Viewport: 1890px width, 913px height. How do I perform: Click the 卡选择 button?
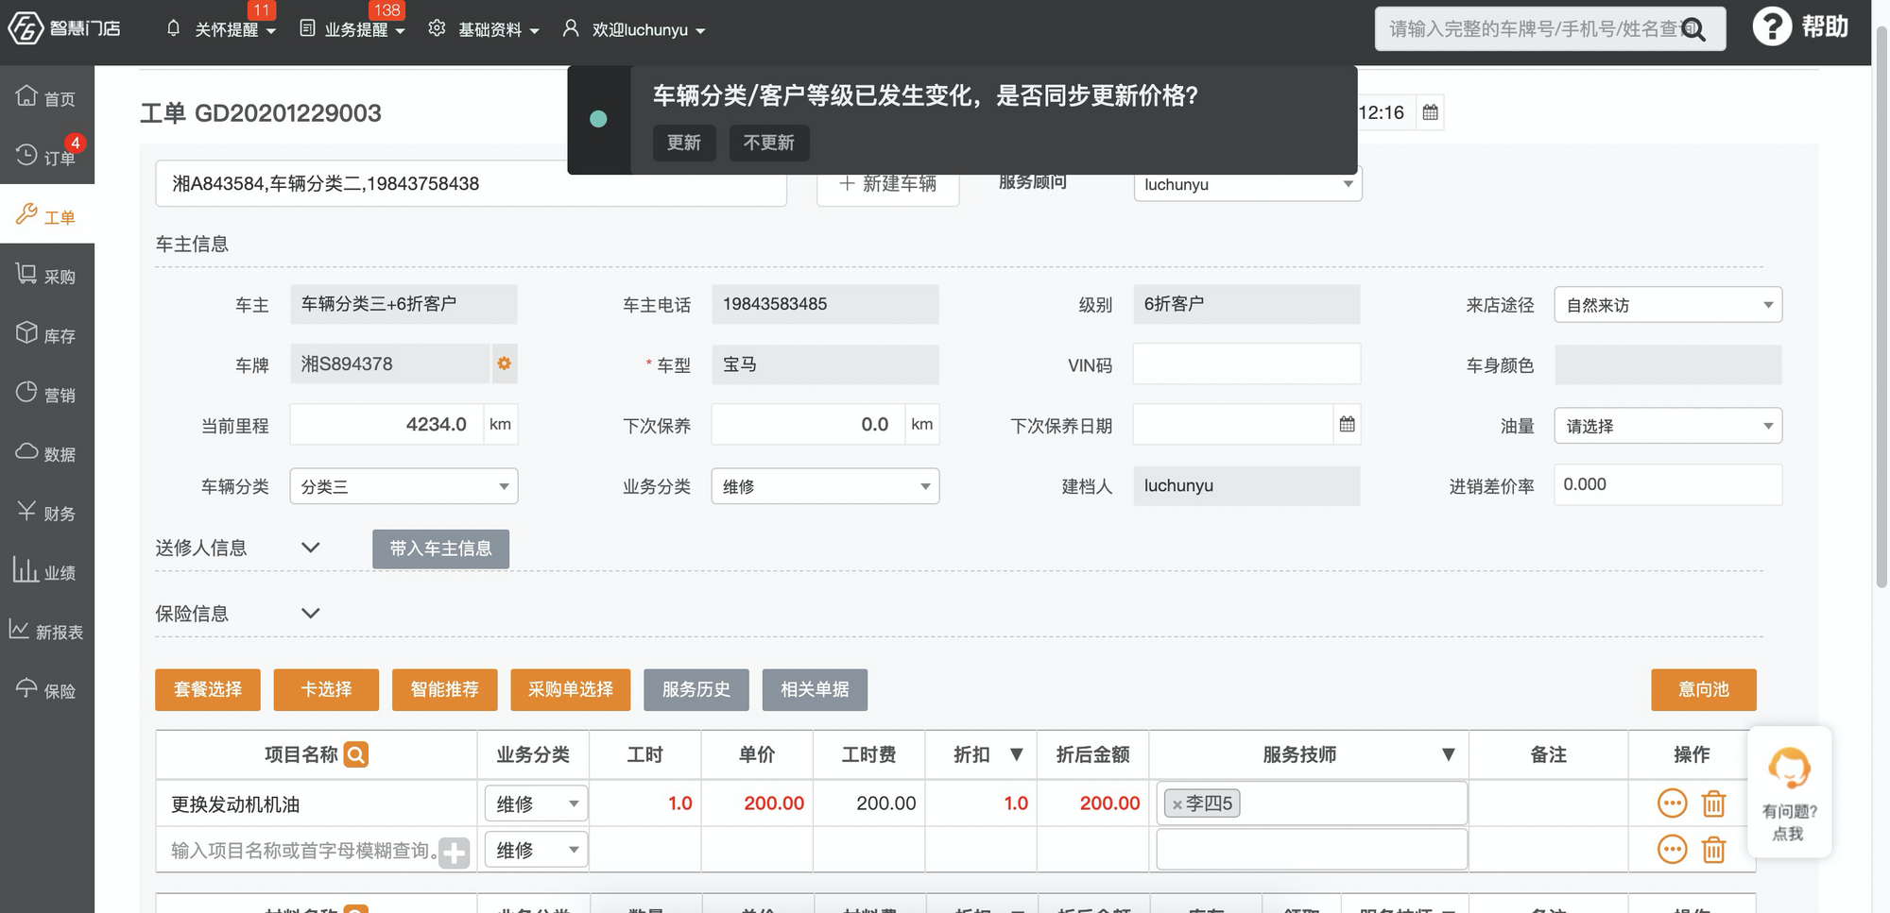326,689
